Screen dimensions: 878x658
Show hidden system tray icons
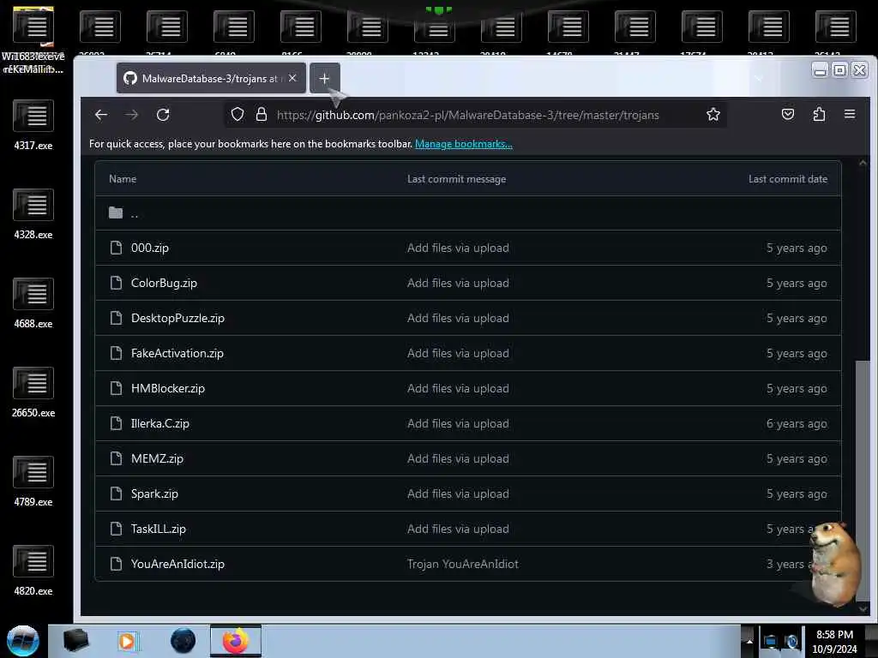749,641
